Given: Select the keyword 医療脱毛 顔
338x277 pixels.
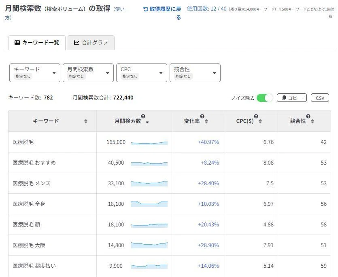Looking at the screenshot, I should (26, 225).
